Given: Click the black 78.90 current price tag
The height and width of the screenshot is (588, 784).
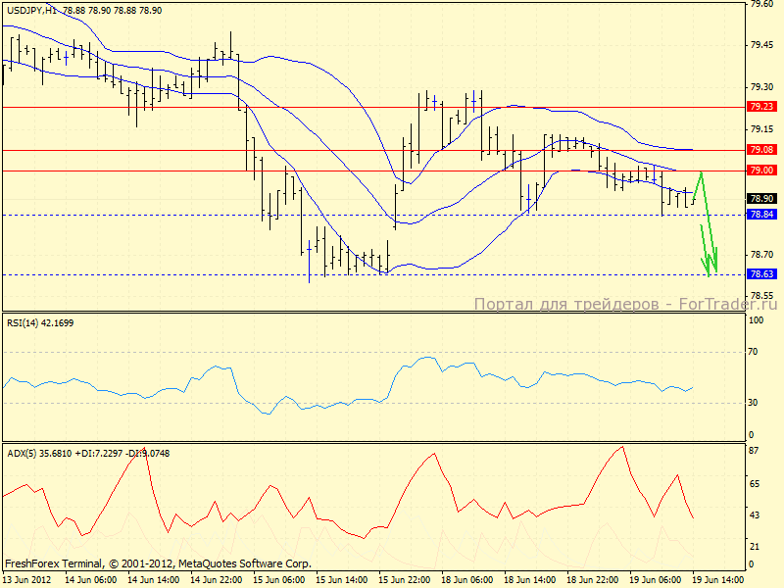Looking at the screenshot, I should pos(761,199).
